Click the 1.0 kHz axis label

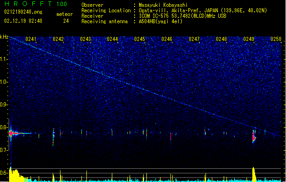(x=4, y=82)
